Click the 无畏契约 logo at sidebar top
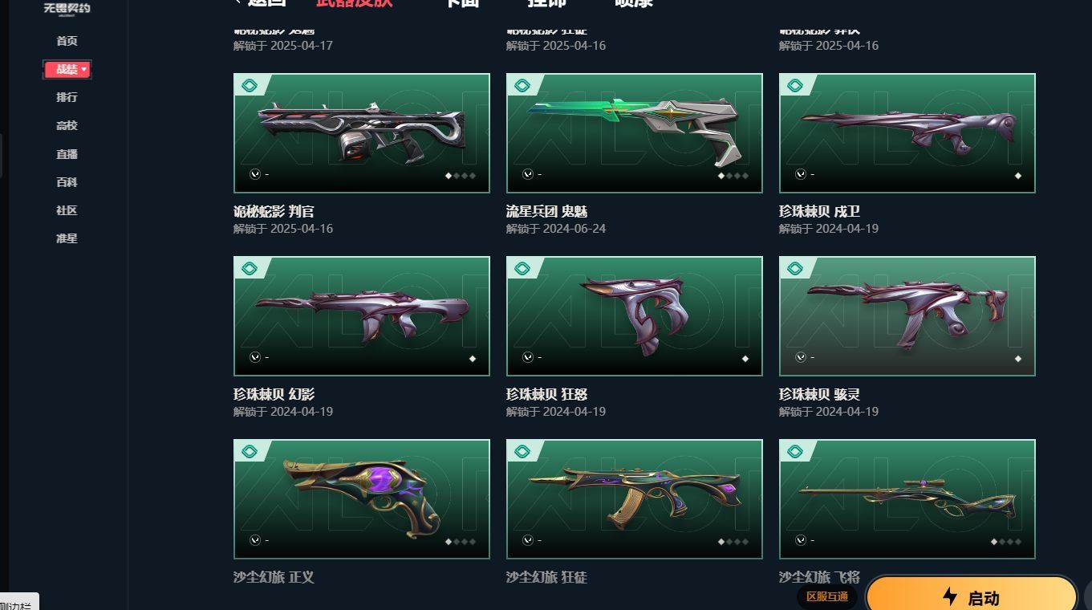Image resolution: width=1092 pixels, height=610 pixels. [67, 8]
